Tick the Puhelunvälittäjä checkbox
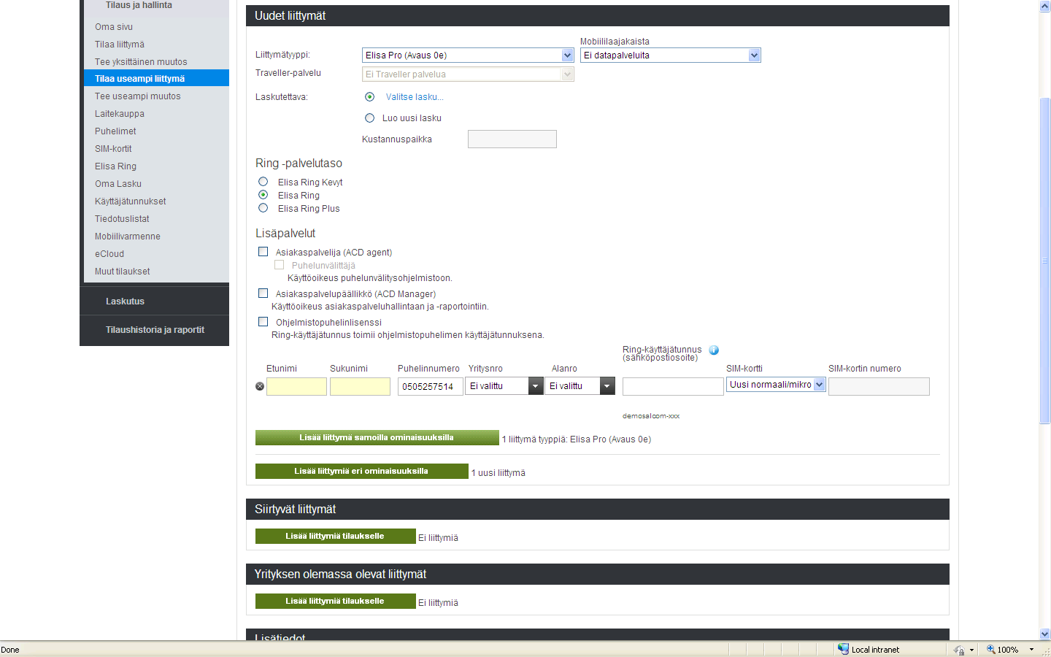Screen dimensions: 1051x657 coord(279,265)
